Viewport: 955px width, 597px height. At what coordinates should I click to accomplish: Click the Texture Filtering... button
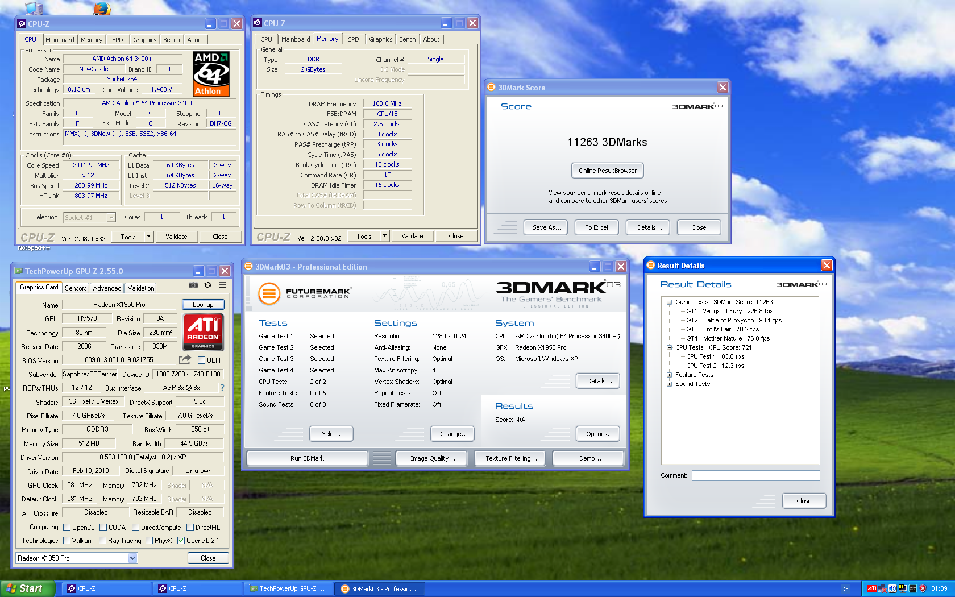click(511, 458)
